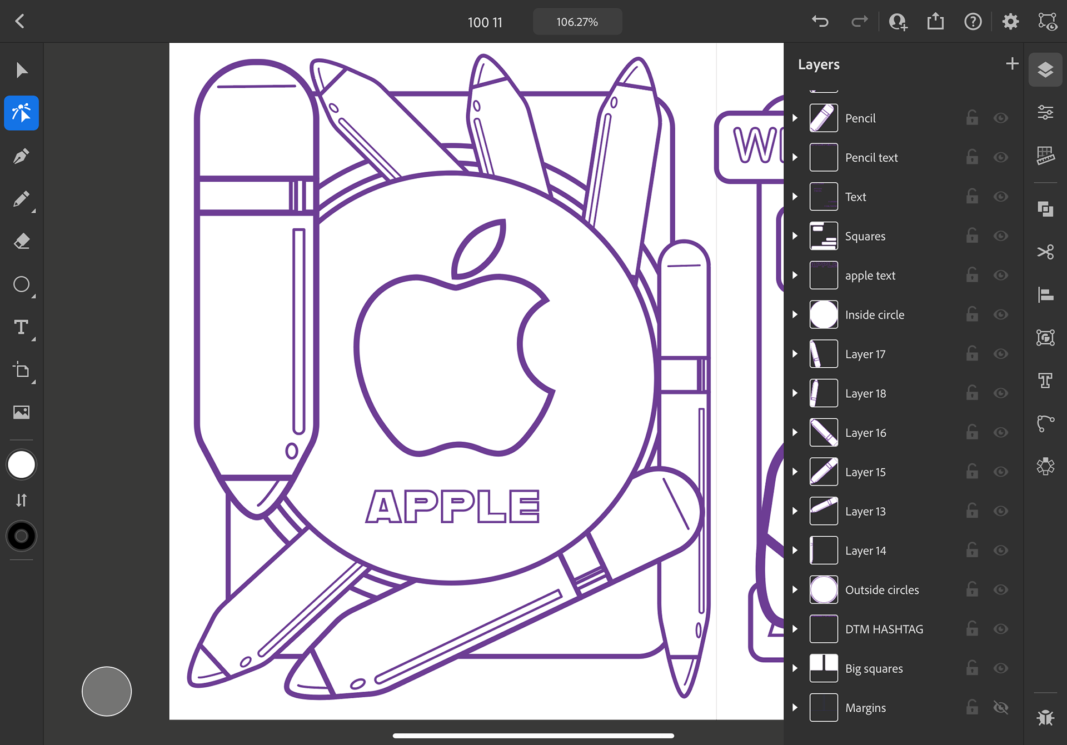Viewport: 1067px width, 745px height.
Task: Click the Inside circle layer thumbnail
Action: [824, 314]
